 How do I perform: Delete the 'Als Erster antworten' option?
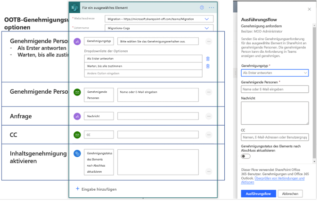(x=208, y=59)
